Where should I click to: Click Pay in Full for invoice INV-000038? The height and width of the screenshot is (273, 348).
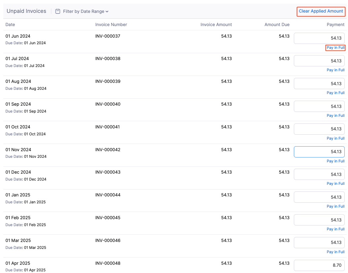pos(335,70)
